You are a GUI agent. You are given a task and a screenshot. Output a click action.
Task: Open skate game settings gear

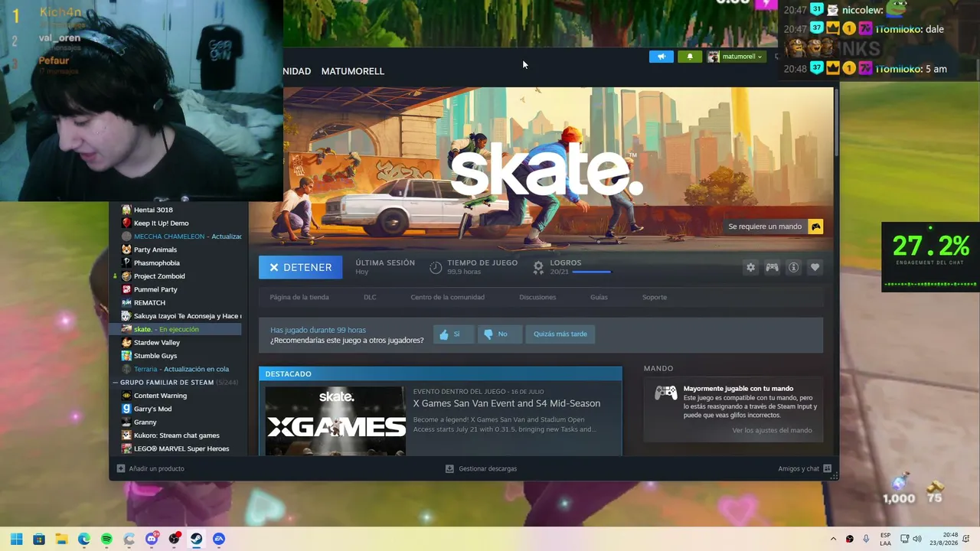[750, 267]
